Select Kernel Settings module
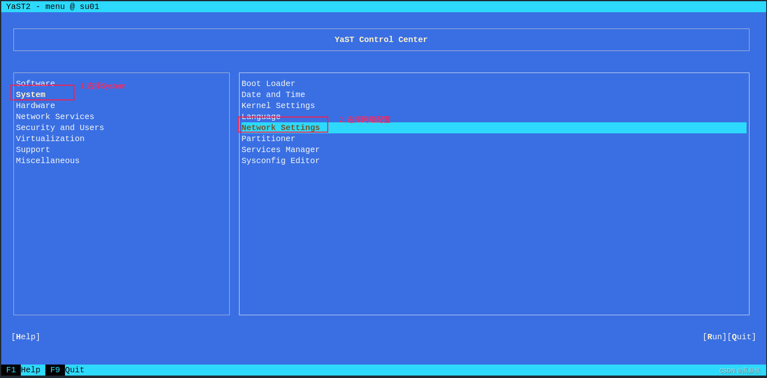This screenshot has height=378, width=767. point(278,106)
